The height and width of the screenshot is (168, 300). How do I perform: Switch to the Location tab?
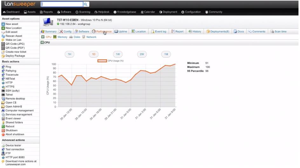139,31
